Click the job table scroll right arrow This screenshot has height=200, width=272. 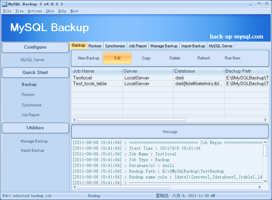tap(265, 120)
